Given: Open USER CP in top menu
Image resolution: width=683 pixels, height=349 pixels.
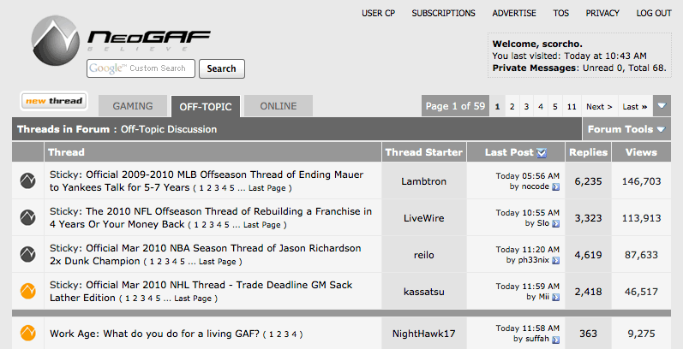Looking at the screenshot, I should point(378,14).
